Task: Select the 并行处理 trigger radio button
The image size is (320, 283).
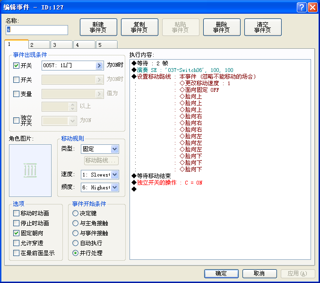Action: tap(75, 253)
